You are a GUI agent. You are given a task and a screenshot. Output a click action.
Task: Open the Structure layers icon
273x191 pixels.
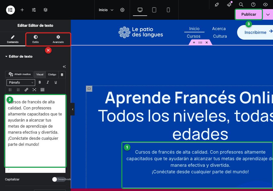pos(45,10)
